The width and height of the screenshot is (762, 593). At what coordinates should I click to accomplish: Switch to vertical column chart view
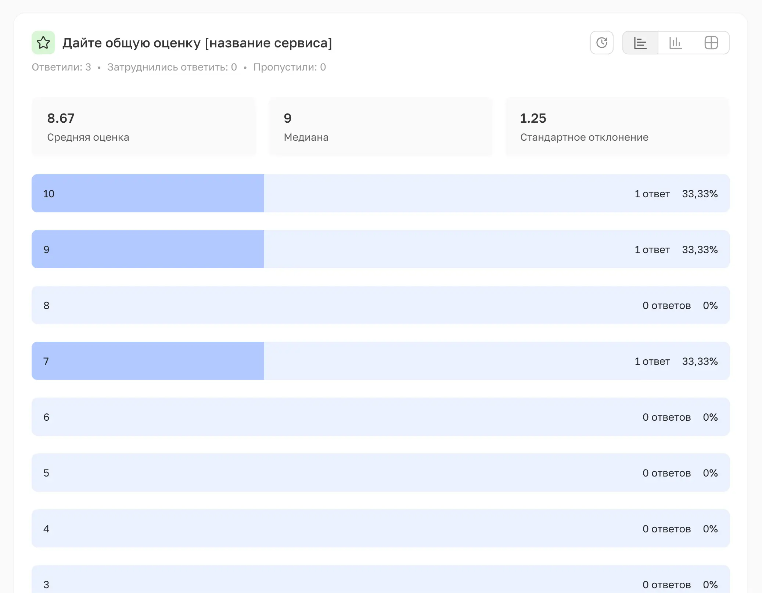pyautogui.click(x=675, y=43)
